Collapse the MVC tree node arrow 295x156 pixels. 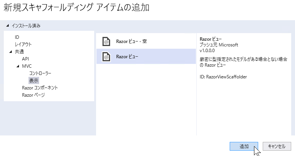click(x=18, y=66)
